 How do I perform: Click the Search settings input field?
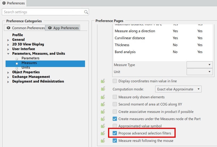pos(43,12)
